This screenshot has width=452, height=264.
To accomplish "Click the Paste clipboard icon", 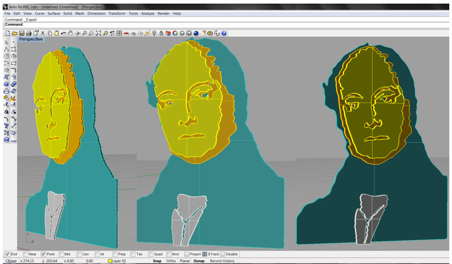I will [x=57, y=33].
